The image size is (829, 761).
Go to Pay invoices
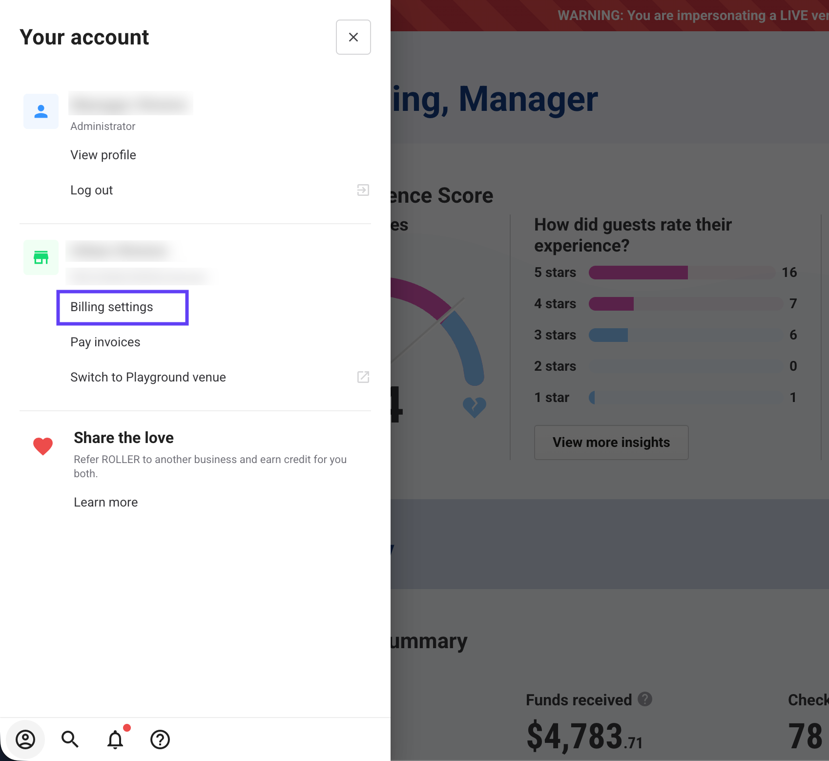(105, 342)
